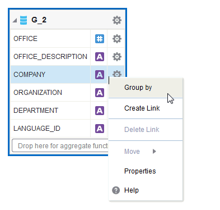
Task: Open the G_2 group gear menu
Action: tap(117, 20)
